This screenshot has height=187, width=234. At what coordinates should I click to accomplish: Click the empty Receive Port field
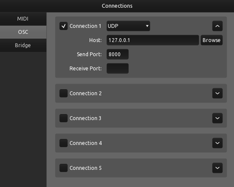[x=118, y=69]
